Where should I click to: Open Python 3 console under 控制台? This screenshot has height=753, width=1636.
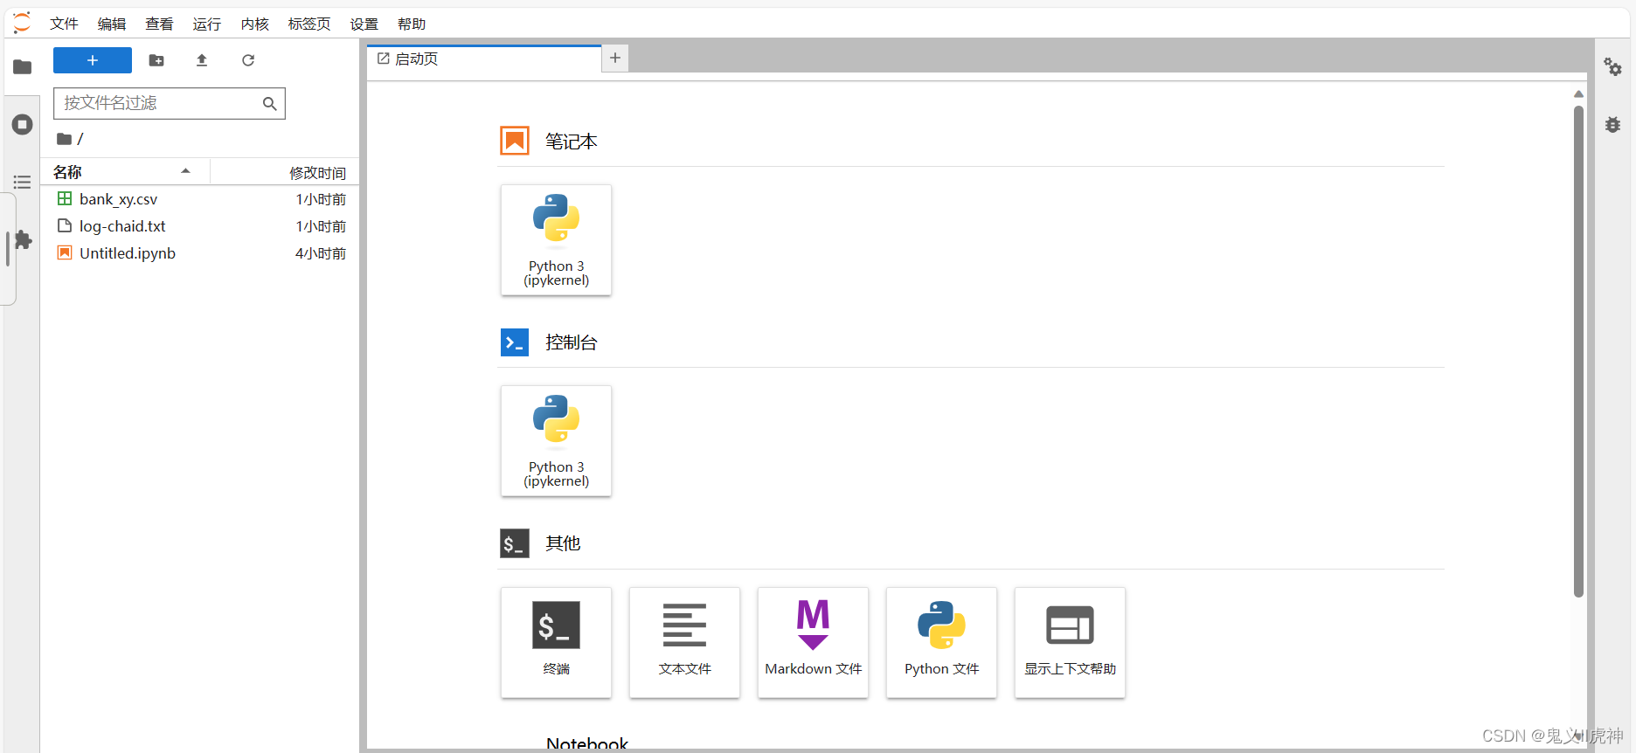pos(556,441)
